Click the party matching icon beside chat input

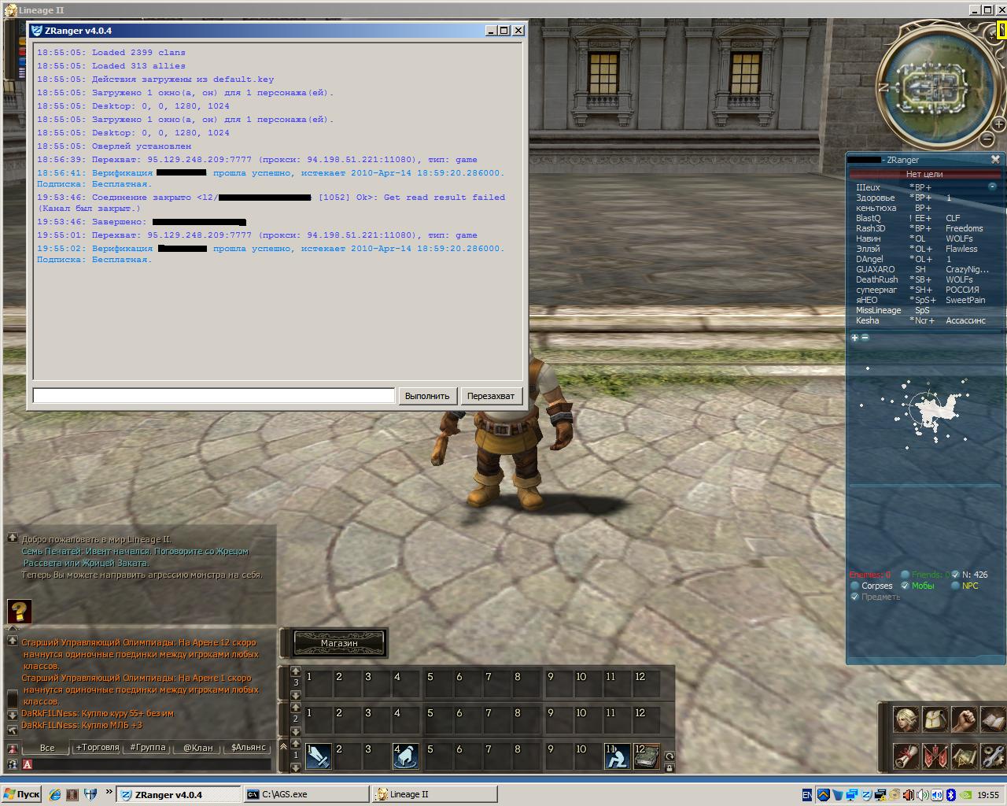click(13, 764)
